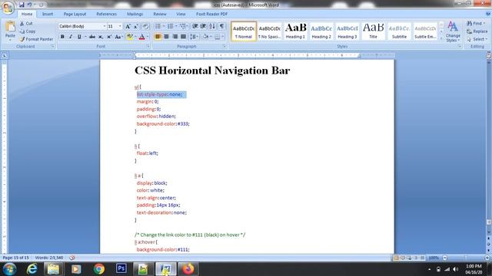Toggle Show/Hide paragraph marks

tap(221, 26)
